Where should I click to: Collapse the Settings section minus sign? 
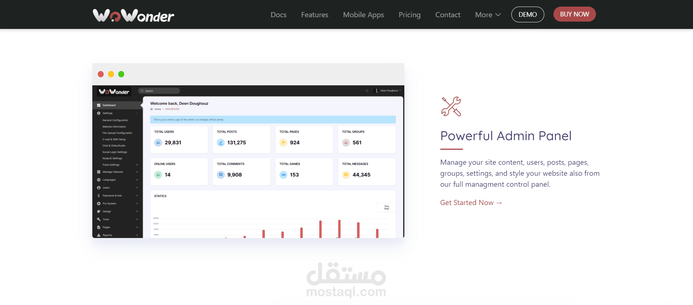tap(137, 113)
